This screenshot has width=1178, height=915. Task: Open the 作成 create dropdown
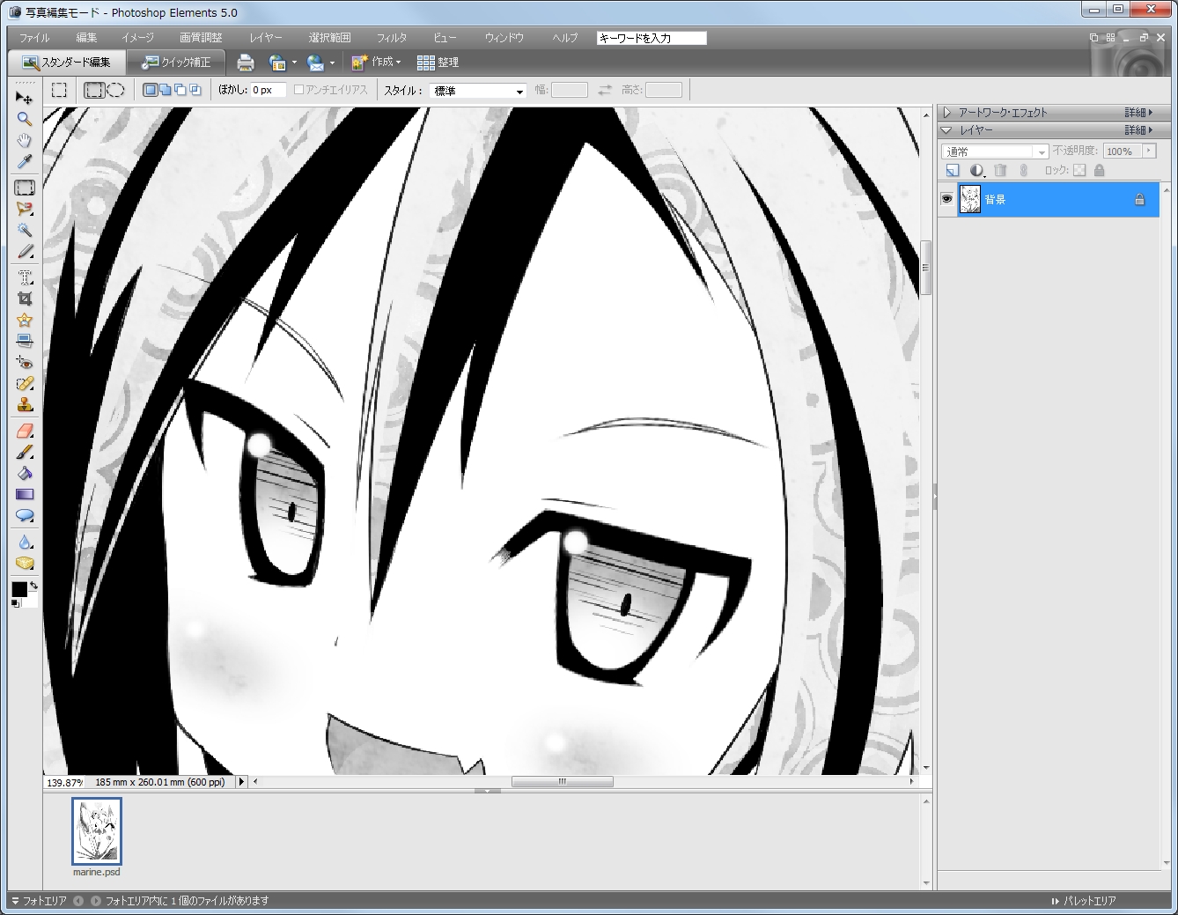(376, 62)
